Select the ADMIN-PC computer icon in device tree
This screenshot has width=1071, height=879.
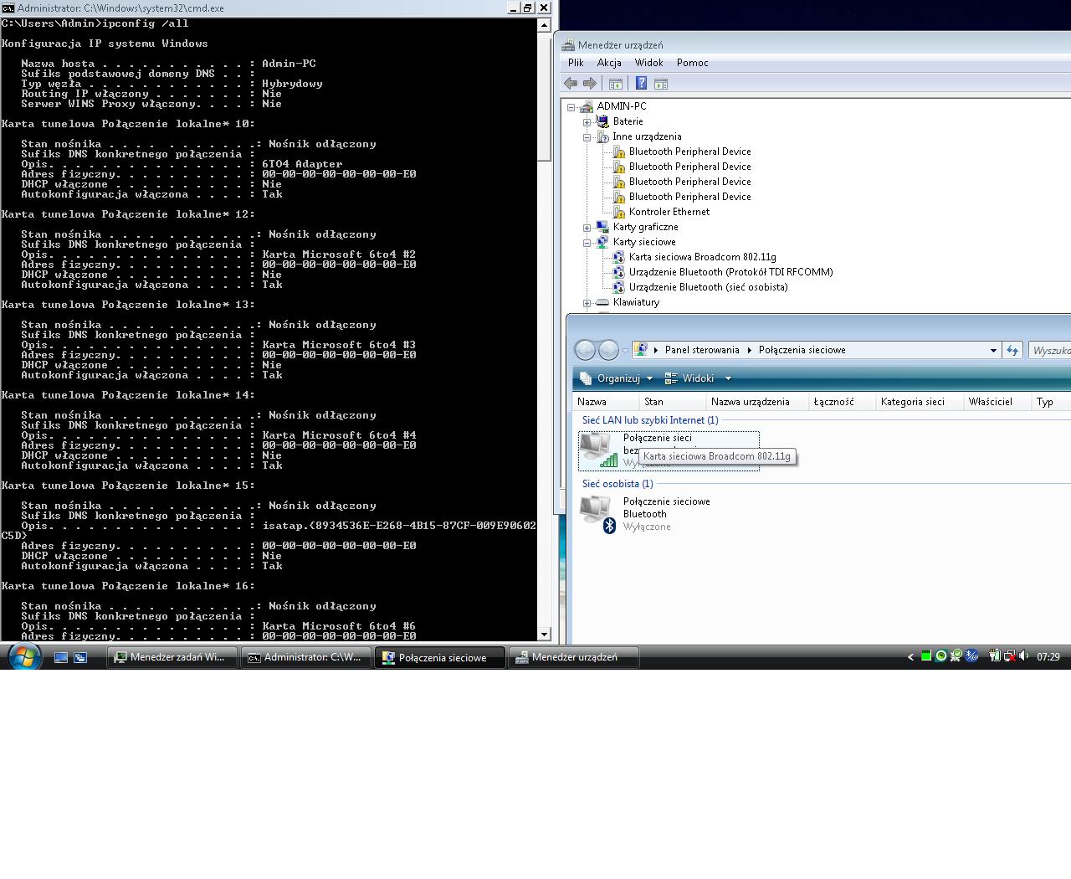click(587, 106)
